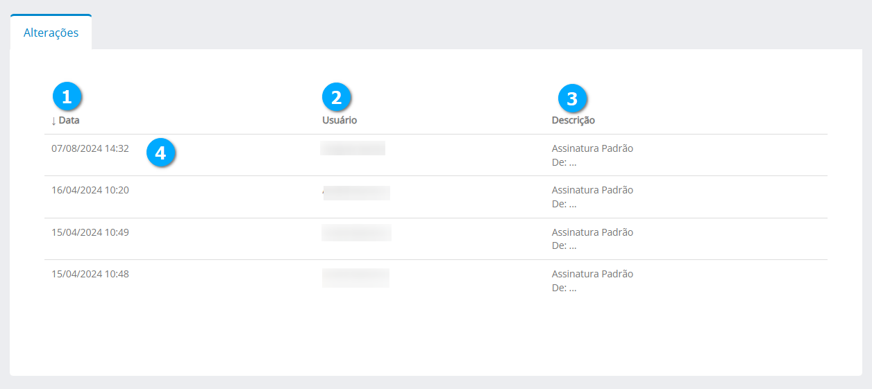
Task: Select the 15/04/2024 10:48 date entry
Action: pos(90,274)
